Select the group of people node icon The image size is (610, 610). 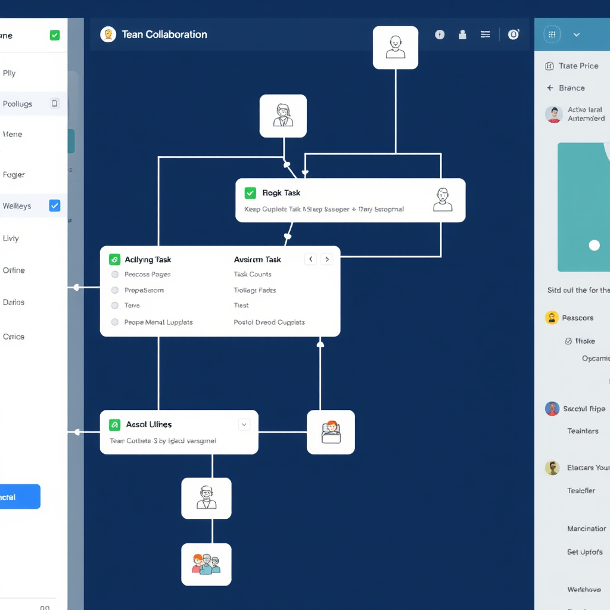206,564
